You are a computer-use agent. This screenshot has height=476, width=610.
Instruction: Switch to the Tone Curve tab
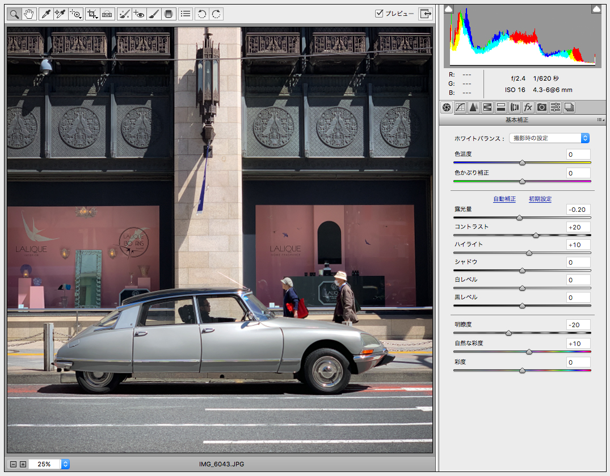[460, 107]
